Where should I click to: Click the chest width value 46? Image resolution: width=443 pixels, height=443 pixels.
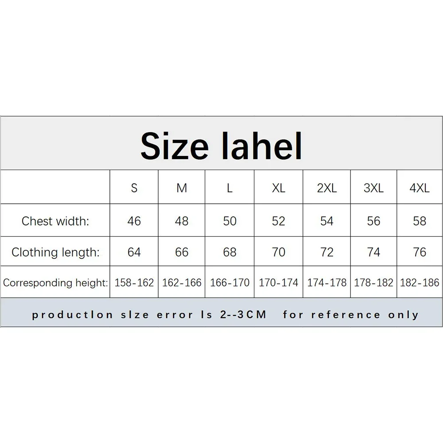point(134,221)
